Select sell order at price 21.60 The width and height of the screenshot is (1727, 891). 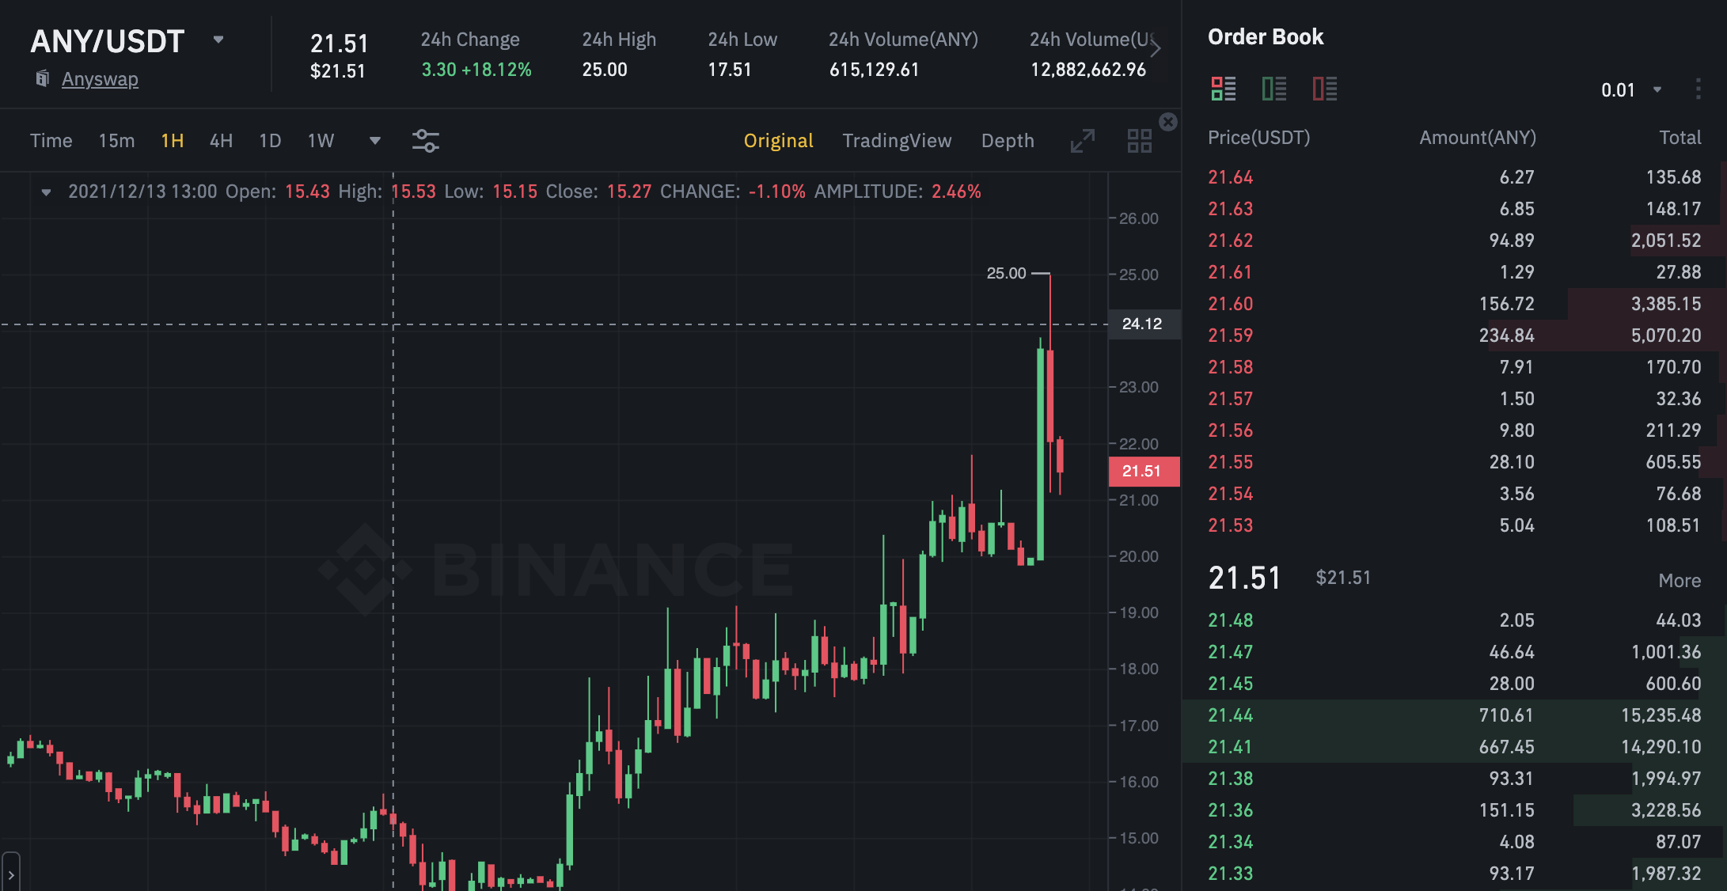tap(1455, 304)
